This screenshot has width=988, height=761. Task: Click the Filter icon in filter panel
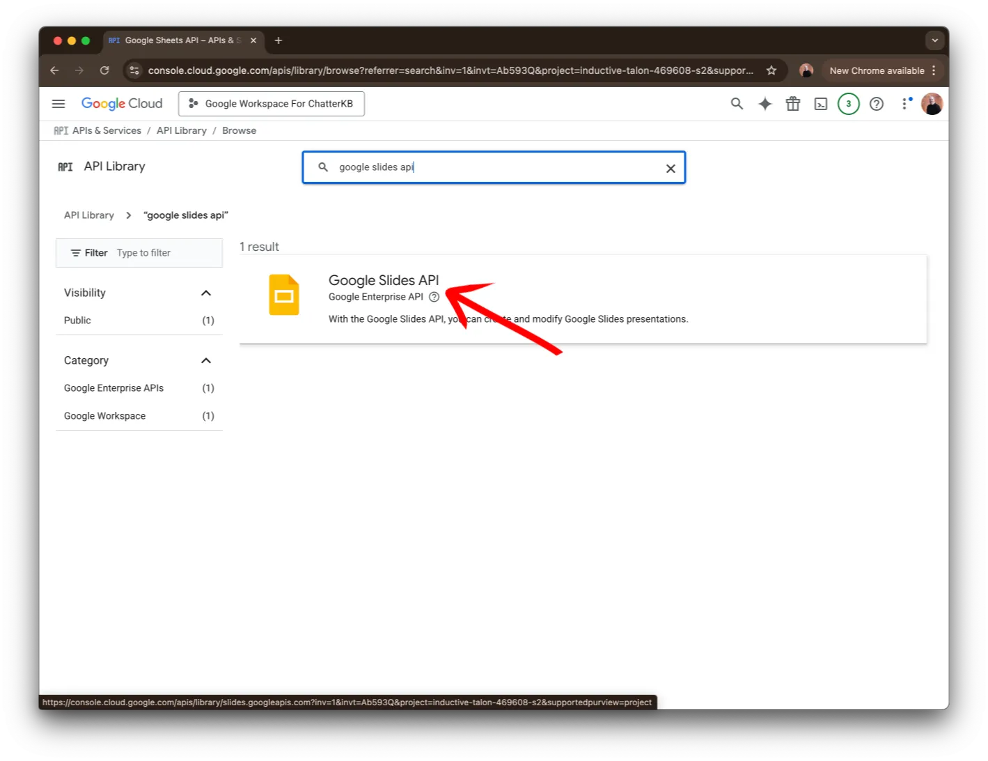(76, 253)
